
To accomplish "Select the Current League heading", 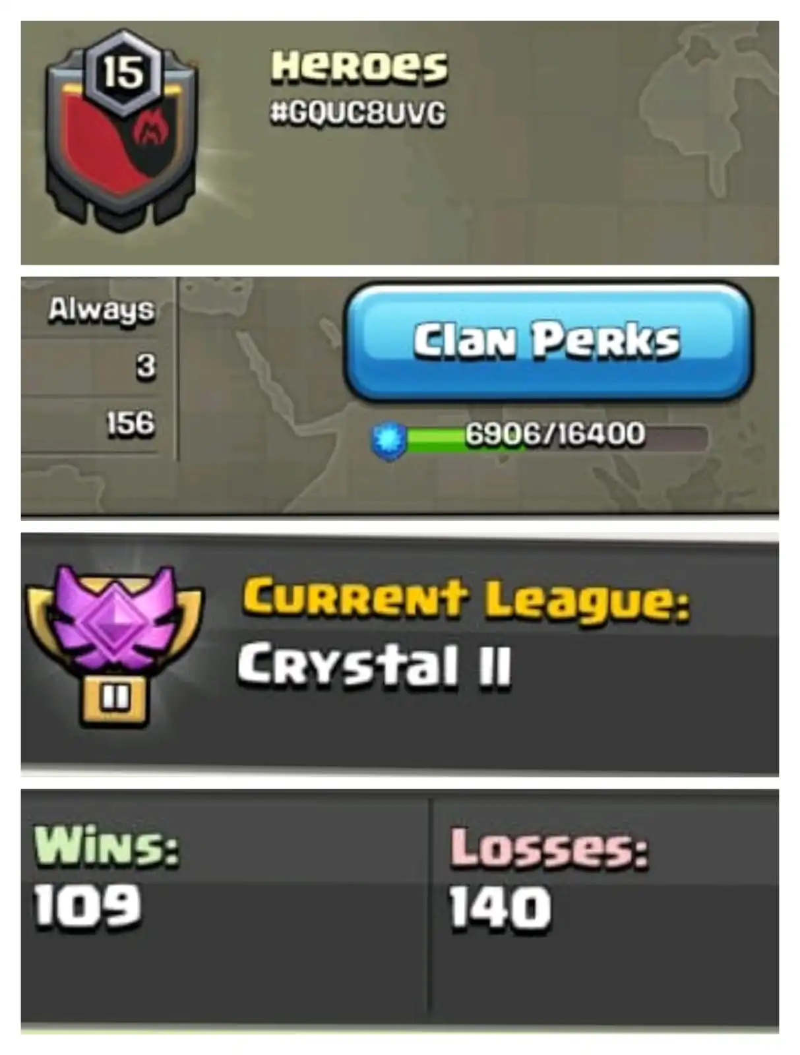I will (466, 600).
